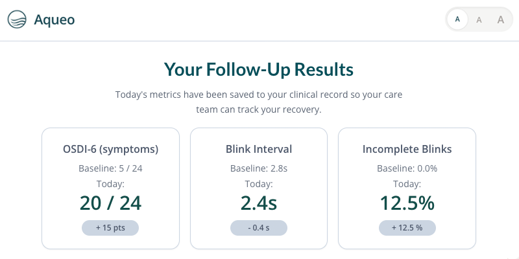
Task: Click the Incomplete Blinks card title
Action: 407,149
